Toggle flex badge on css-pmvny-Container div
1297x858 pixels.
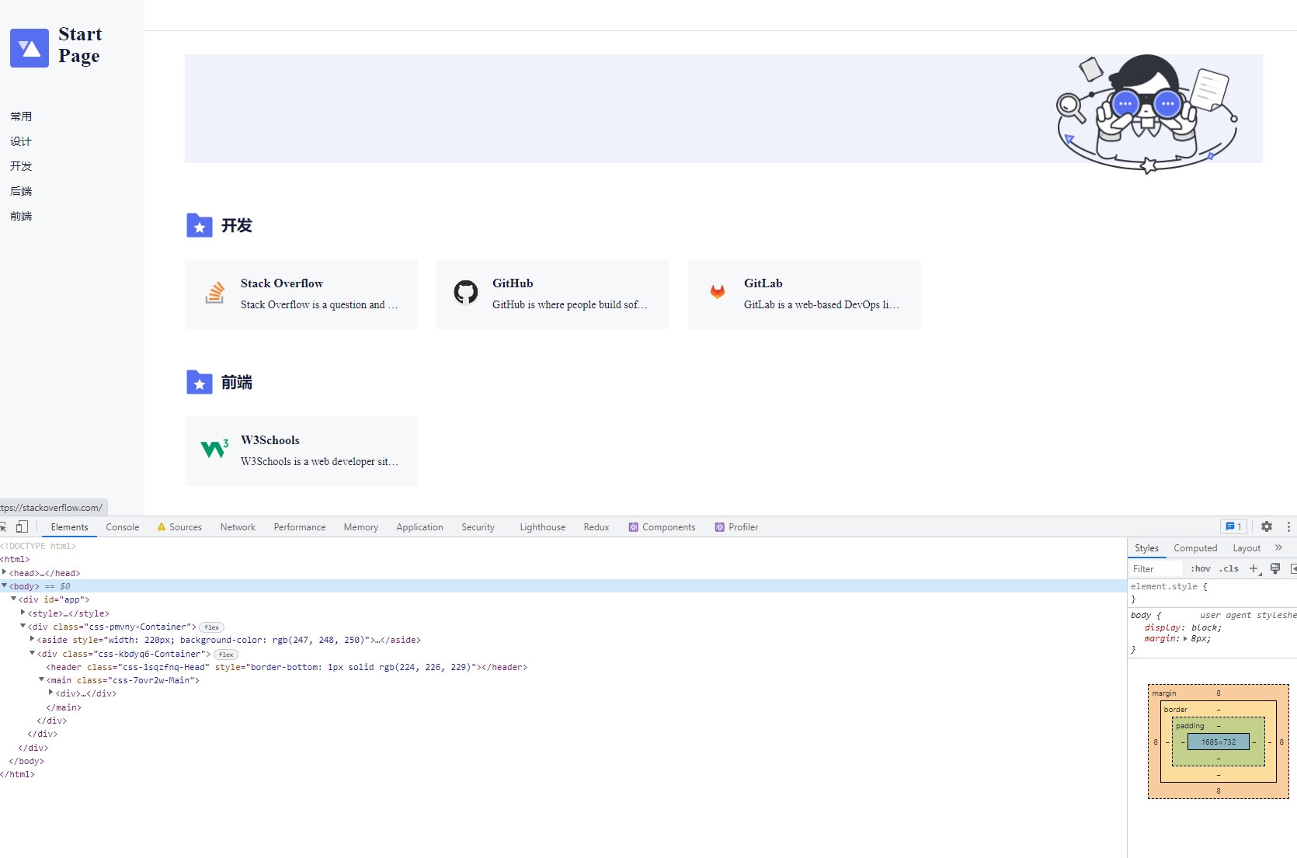pyautogui.click(x=211, y=627)
